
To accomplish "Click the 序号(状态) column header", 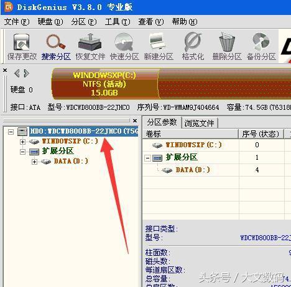I will (x=261, y=134).
